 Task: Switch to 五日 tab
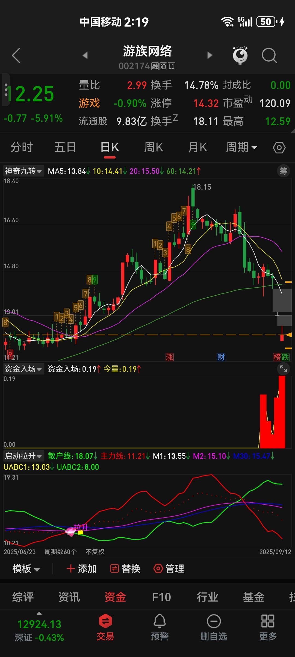coord(65,147)
